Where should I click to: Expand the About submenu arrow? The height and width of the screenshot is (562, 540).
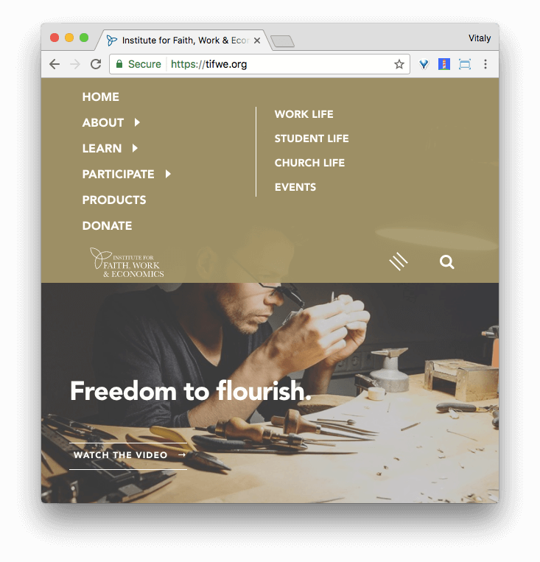click(x=137, y=122)
